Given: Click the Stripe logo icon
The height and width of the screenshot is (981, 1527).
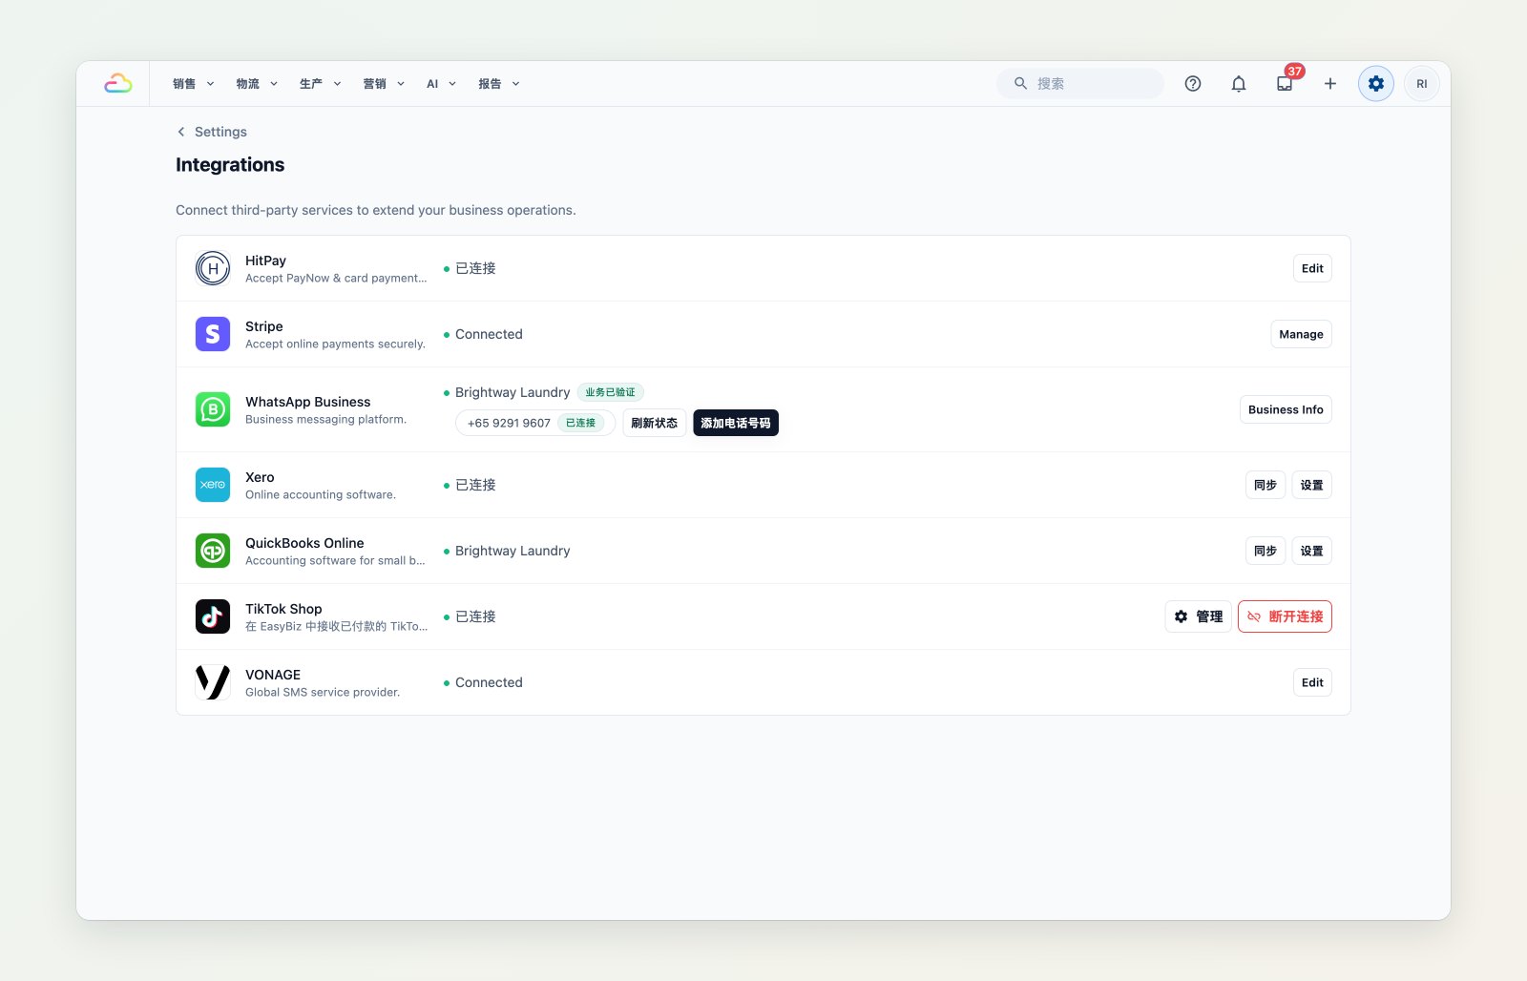Looking at the screenshot, I should (213, 334).
